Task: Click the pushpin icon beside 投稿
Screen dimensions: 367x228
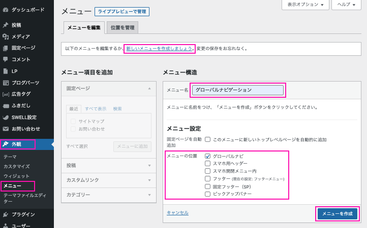Action: (6, 25)
